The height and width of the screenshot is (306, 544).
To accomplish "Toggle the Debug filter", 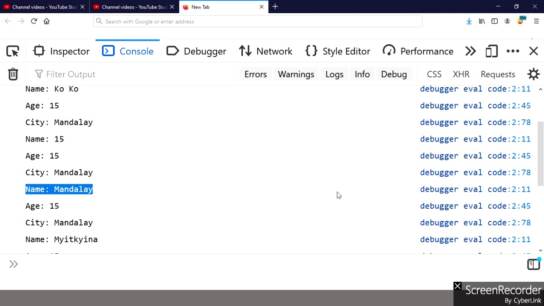I will [x=394, y=74].
